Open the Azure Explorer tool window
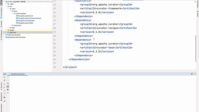This screenshot has height=112, width=199. click(x=1, y=12)
